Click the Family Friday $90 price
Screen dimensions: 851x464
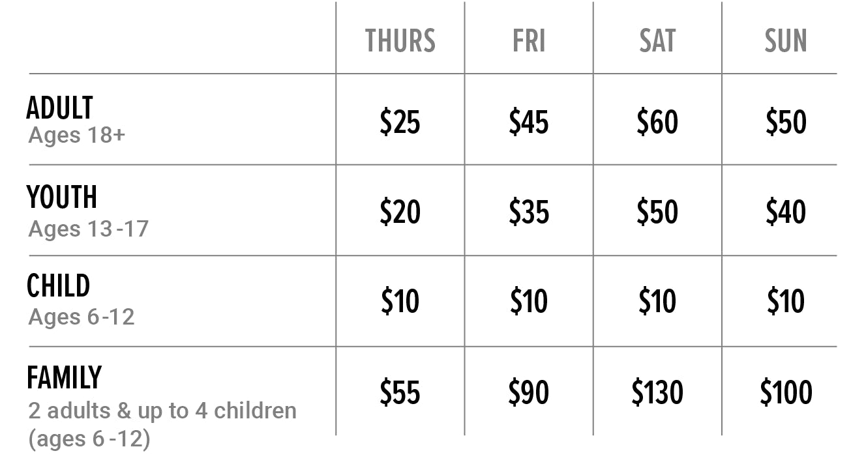point(529,392)
